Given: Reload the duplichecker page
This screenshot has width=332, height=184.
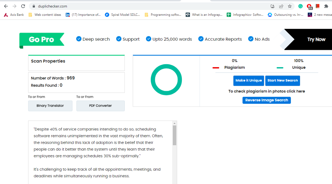Looking at the screenshot, I should (x=23, y=6).
